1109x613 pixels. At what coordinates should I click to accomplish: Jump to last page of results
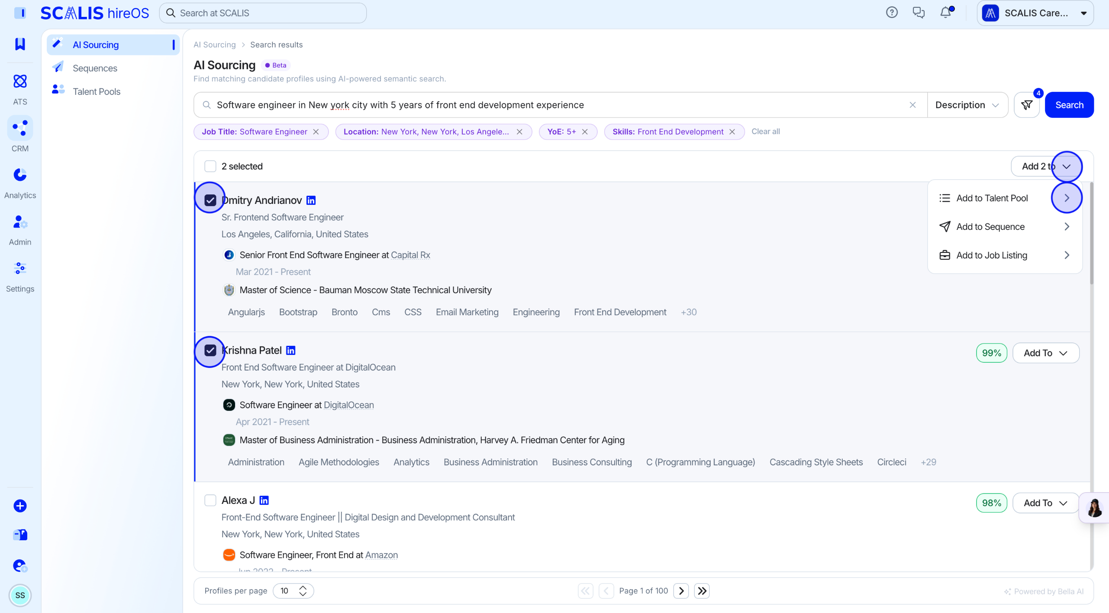click(x=702, y=591)
